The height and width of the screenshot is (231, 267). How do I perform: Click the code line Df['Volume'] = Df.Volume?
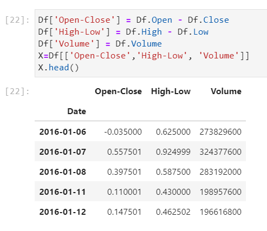pos(100,44)
